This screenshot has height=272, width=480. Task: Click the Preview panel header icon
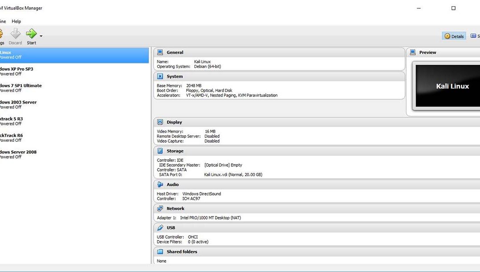412,52
